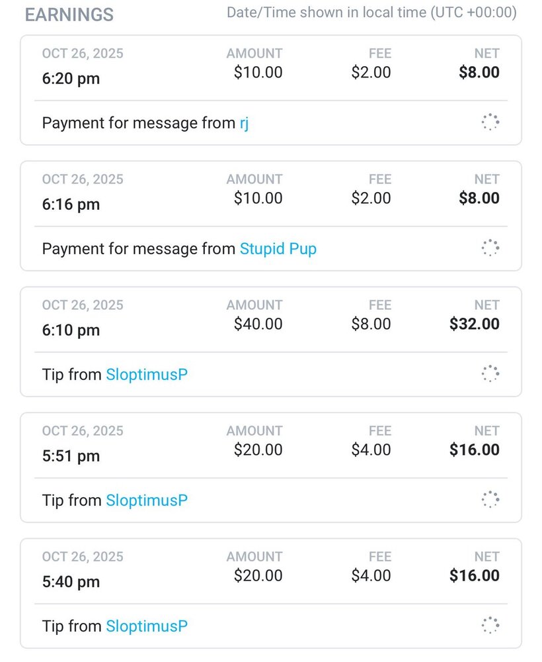Click the EARNINGS heading
This screenshot has width=542, height=662.
[69, 15]
